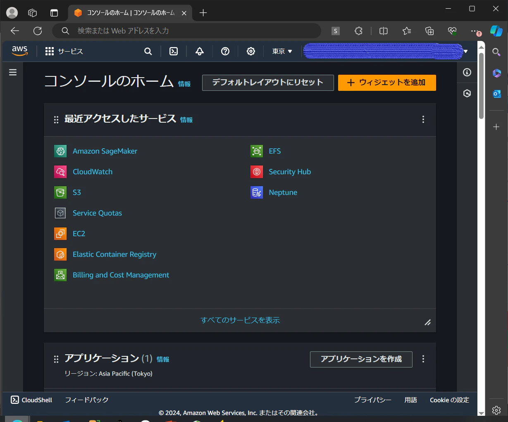This screenshot has height=422, width=508.
Task: Open the 東京 region dropdown
Action: pos(282,51)
